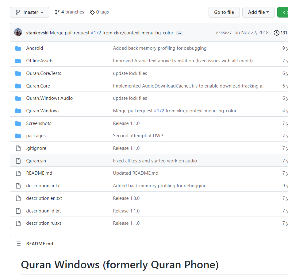
Task: Click the Quran.Core folder icon
Action: [18, 86]
